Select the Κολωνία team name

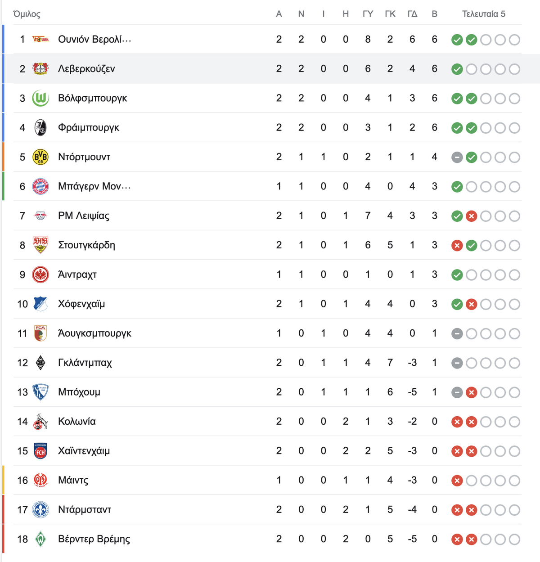click(77, 422)
